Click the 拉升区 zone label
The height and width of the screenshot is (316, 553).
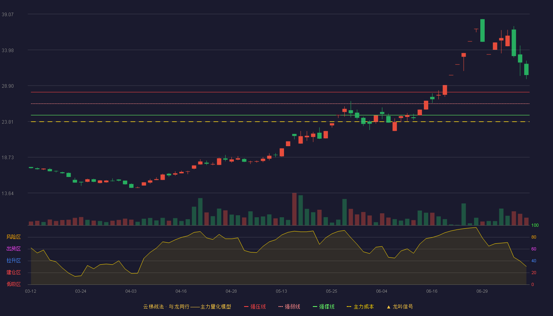tap(14, 261)
